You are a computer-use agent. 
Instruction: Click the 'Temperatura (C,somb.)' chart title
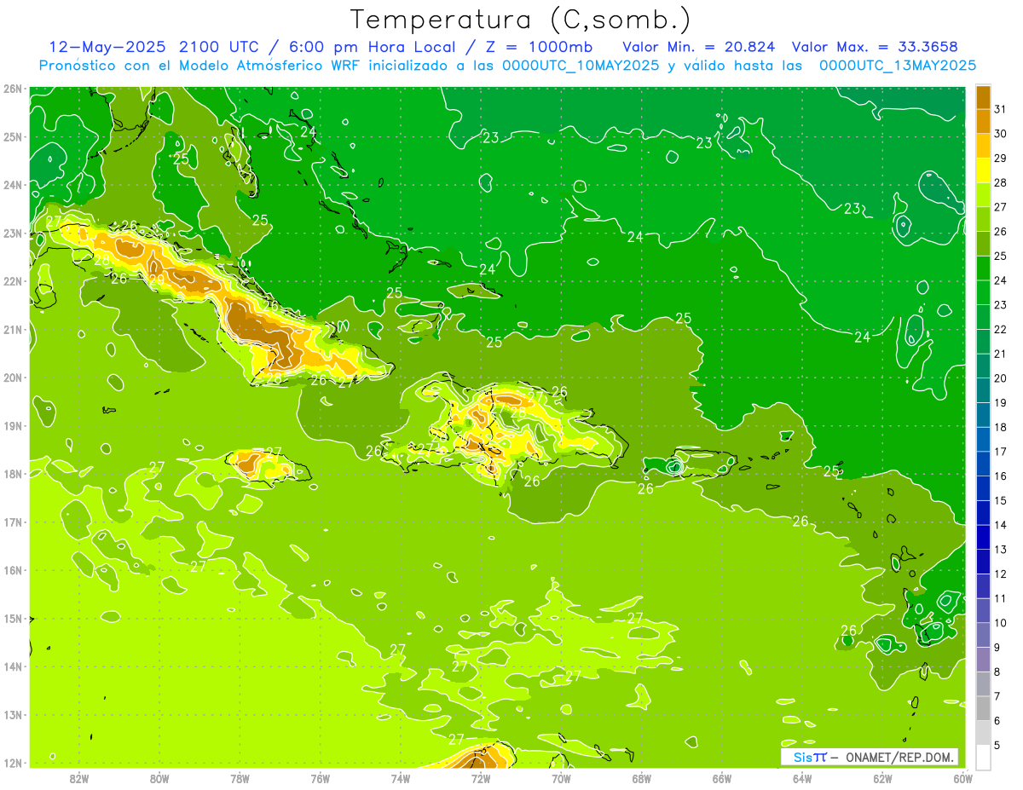[521, 20]
